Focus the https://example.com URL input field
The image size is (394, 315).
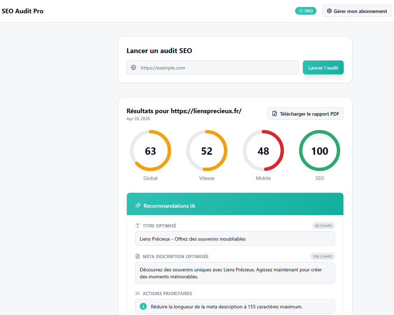click(x=212, y=67)
